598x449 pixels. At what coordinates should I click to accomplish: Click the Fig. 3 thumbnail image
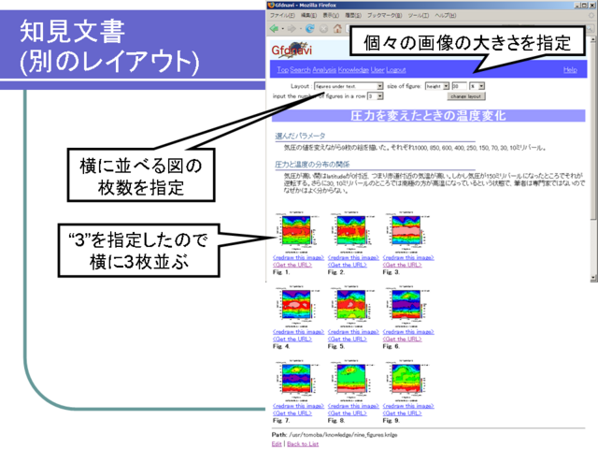click(x=406, y=231)
